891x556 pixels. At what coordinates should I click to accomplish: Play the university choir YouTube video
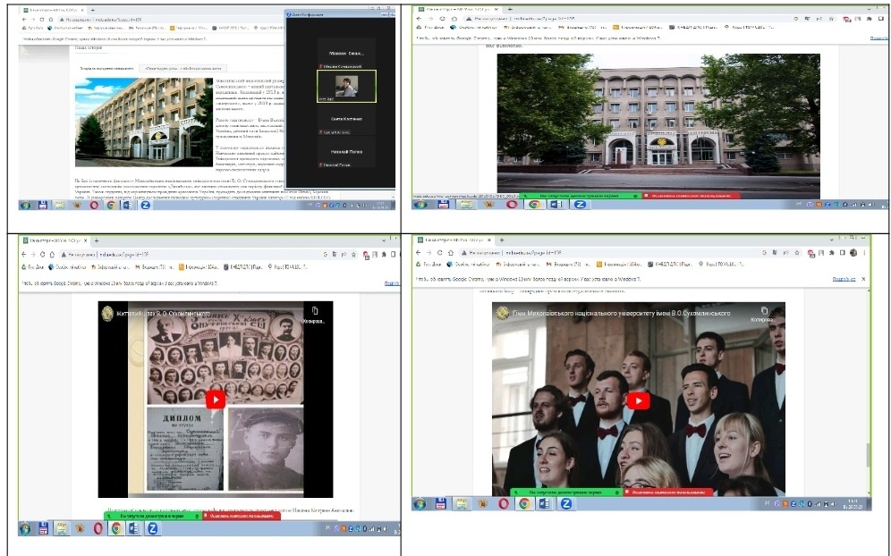638,400
